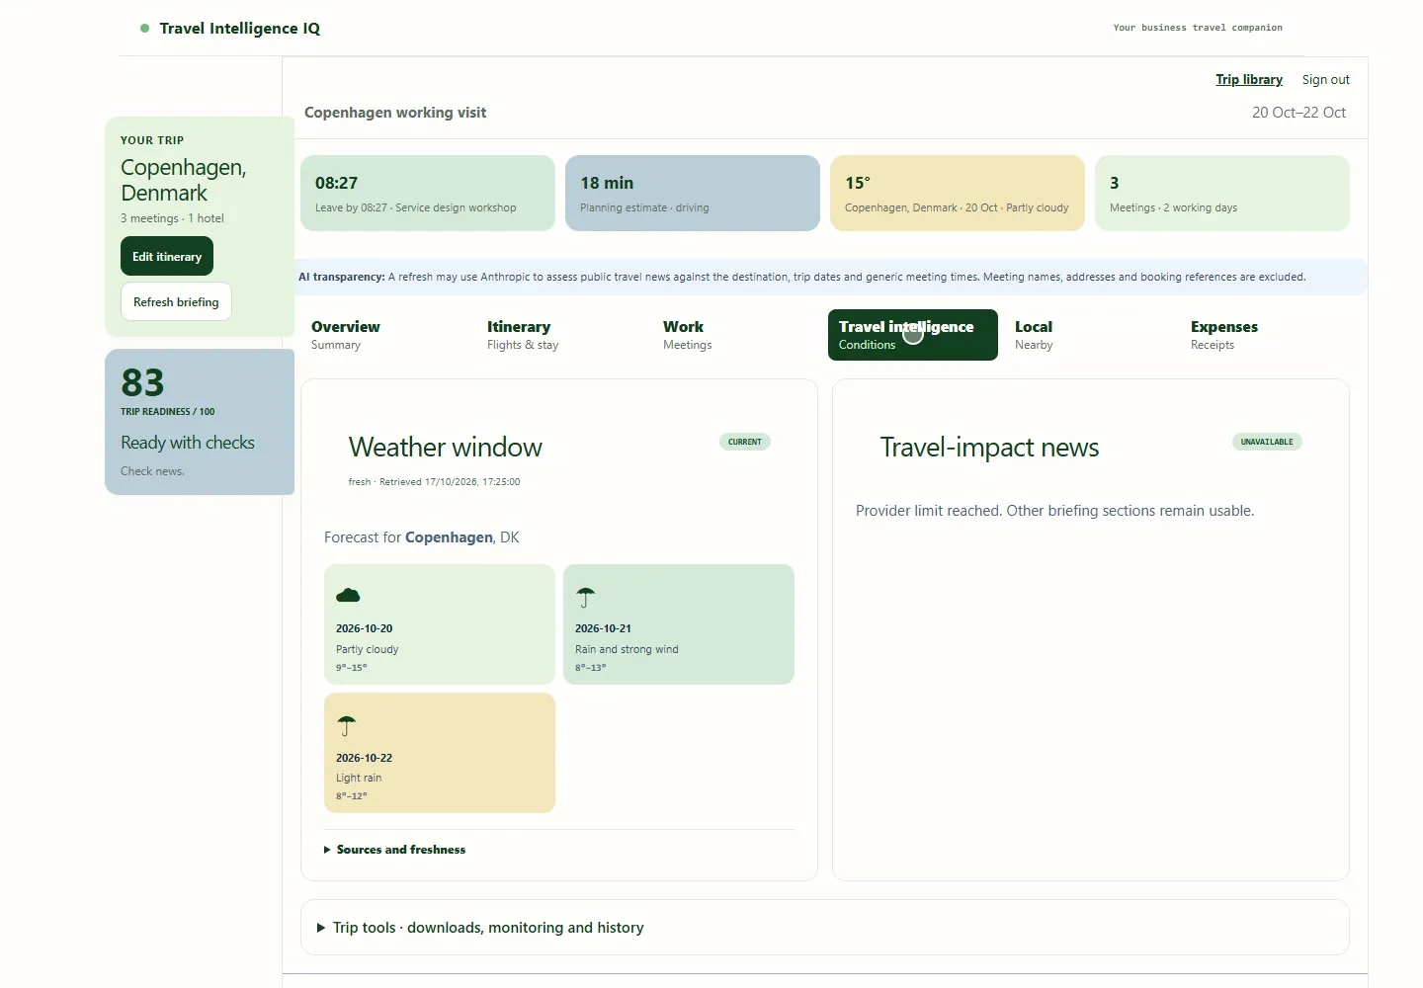Image resolution: width=1423 pixels, height=988 pixels.
Task: Open the Trip library link
Action: (1249, 80)
